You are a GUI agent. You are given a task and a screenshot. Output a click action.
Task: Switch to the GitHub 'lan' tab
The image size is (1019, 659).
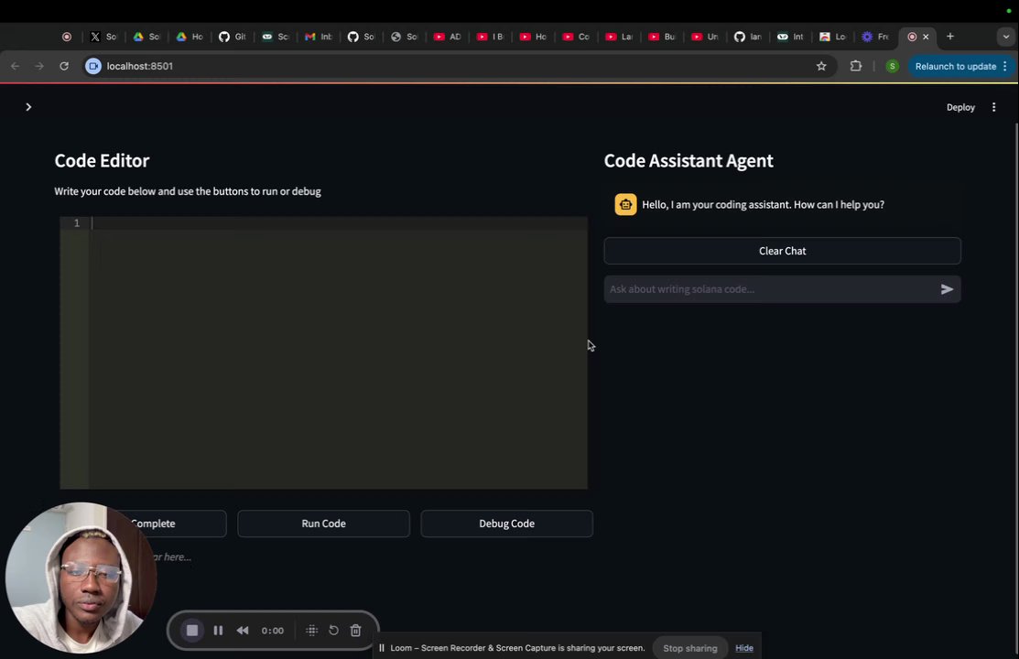click(x=747, y=37)
